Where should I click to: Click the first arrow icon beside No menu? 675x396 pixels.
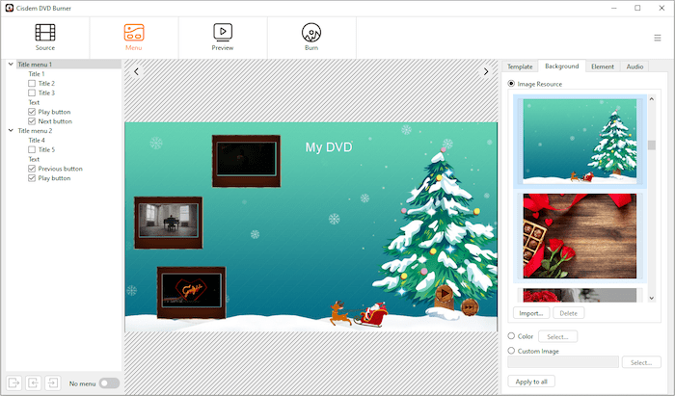click(x=14, y=383)
